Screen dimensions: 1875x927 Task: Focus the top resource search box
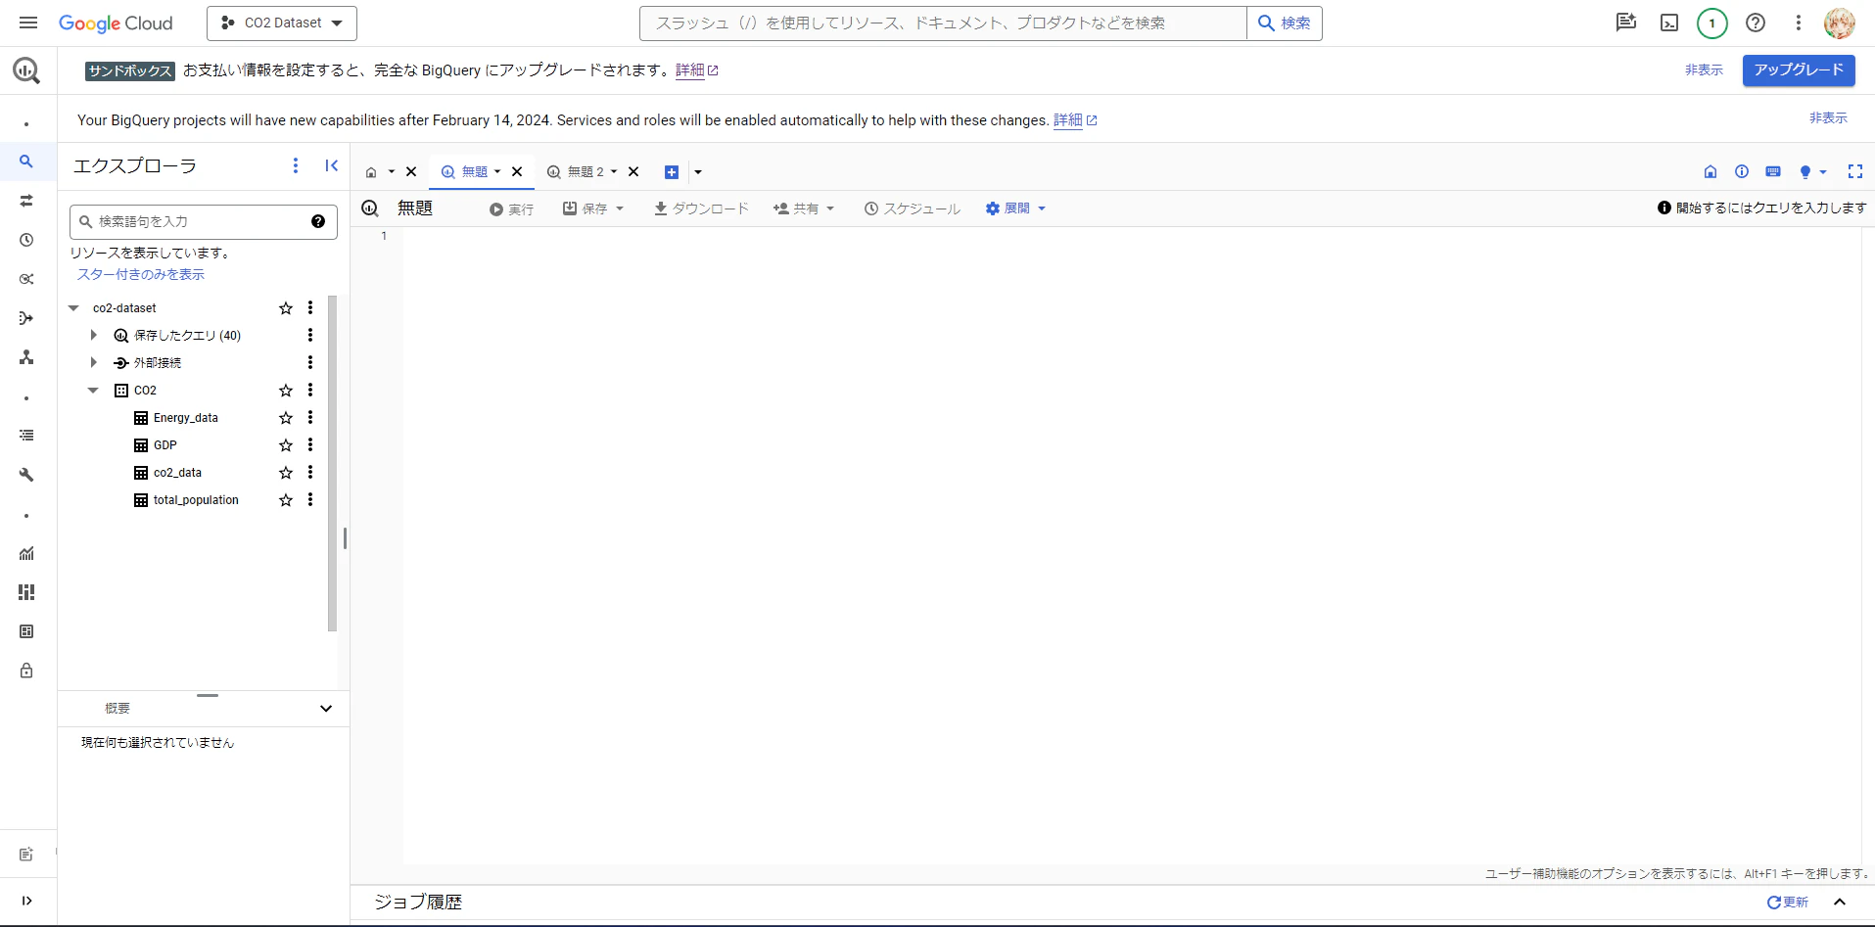[x=943, y=23]
